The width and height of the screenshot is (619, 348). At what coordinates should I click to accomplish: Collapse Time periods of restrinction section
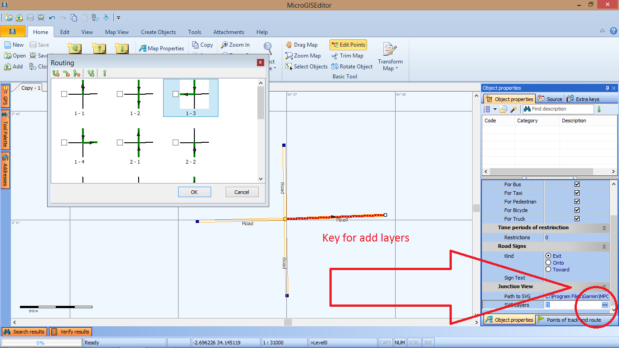tap(604, 228)
